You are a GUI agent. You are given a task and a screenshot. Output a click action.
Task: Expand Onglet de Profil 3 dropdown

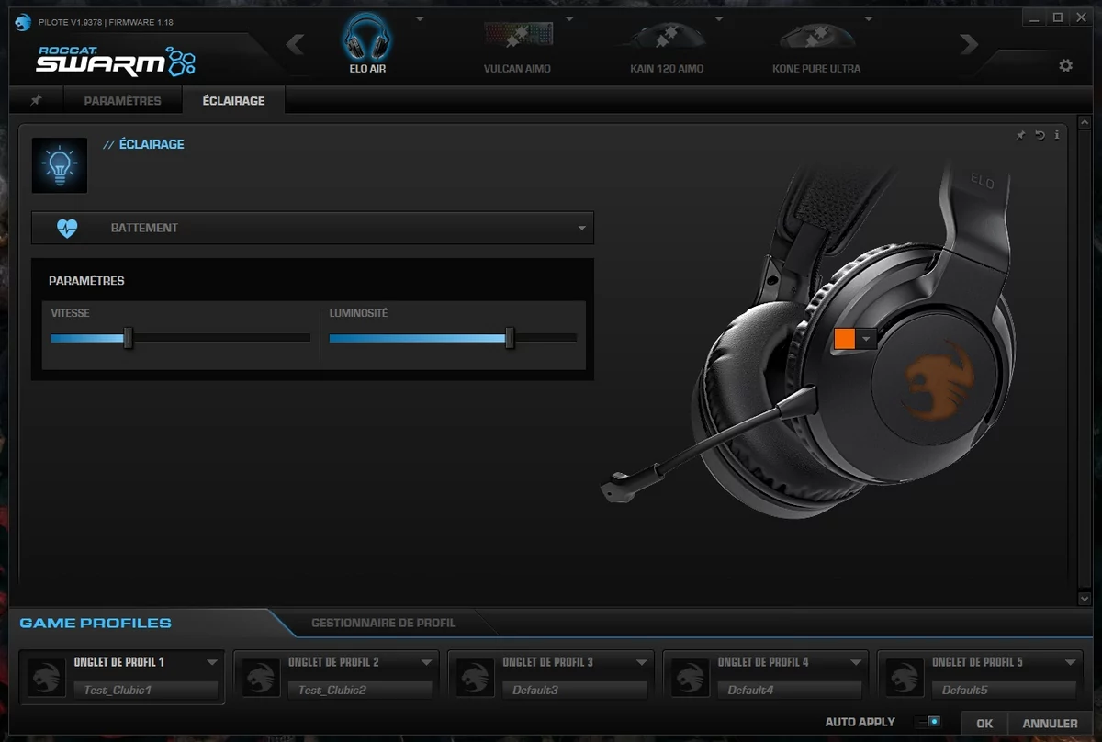click(x=641, y=662)
